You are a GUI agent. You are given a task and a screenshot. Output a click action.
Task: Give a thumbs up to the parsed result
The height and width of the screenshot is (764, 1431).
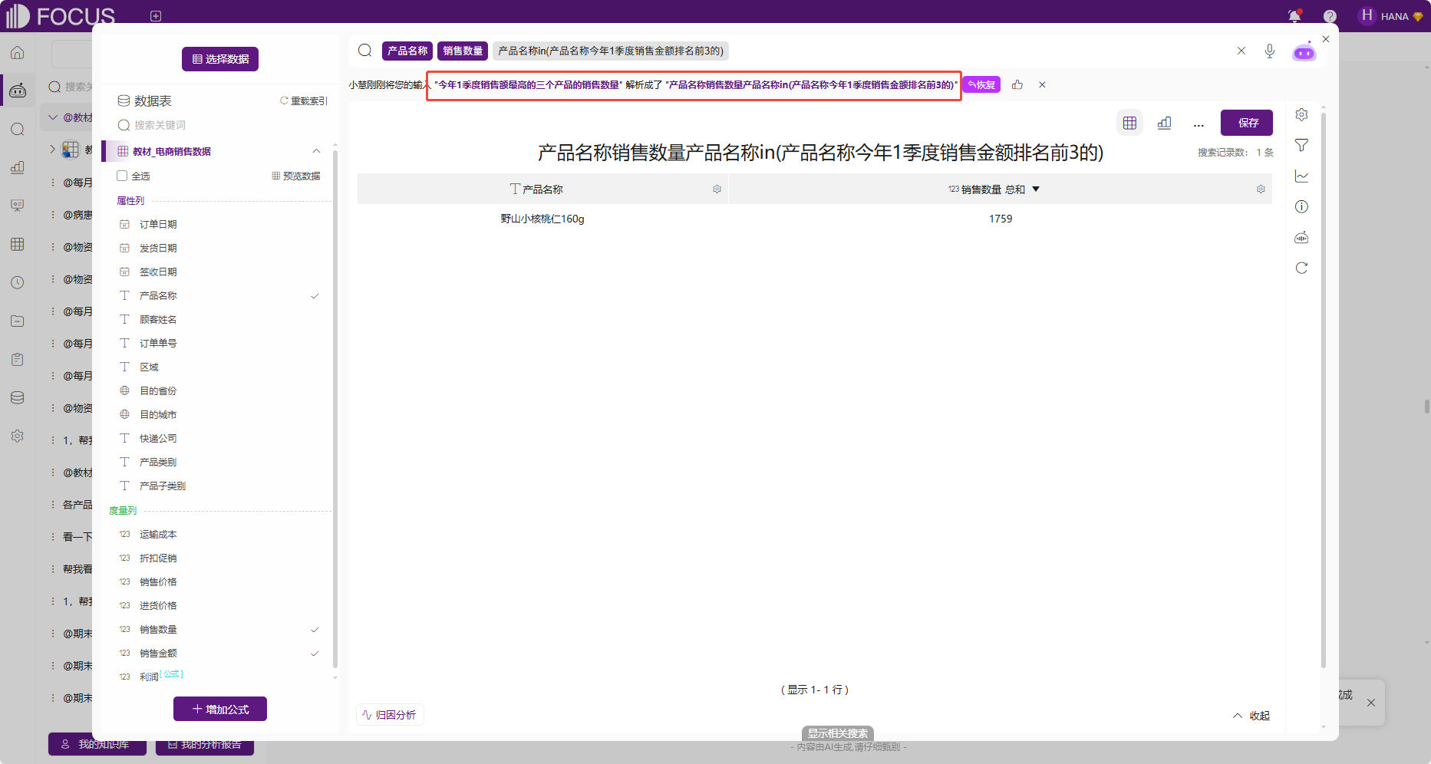coord(1017,84)
